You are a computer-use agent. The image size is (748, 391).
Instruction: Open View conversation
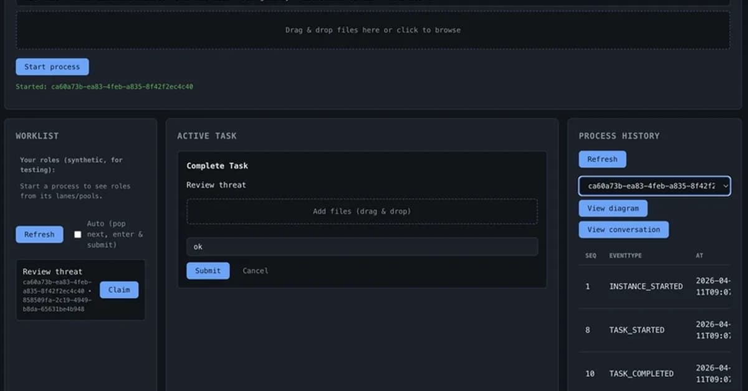tap(623, 230)
